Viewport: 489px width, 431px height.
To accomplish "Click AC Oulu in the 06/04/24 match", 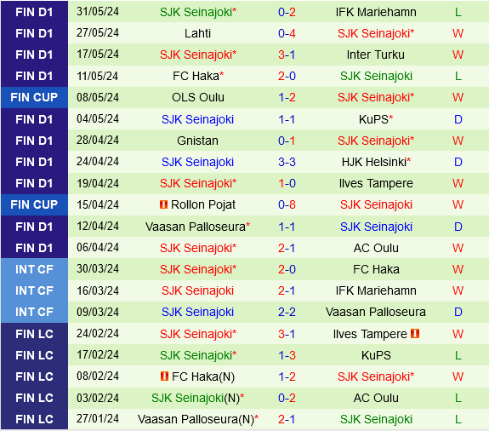I will point(376,248).
